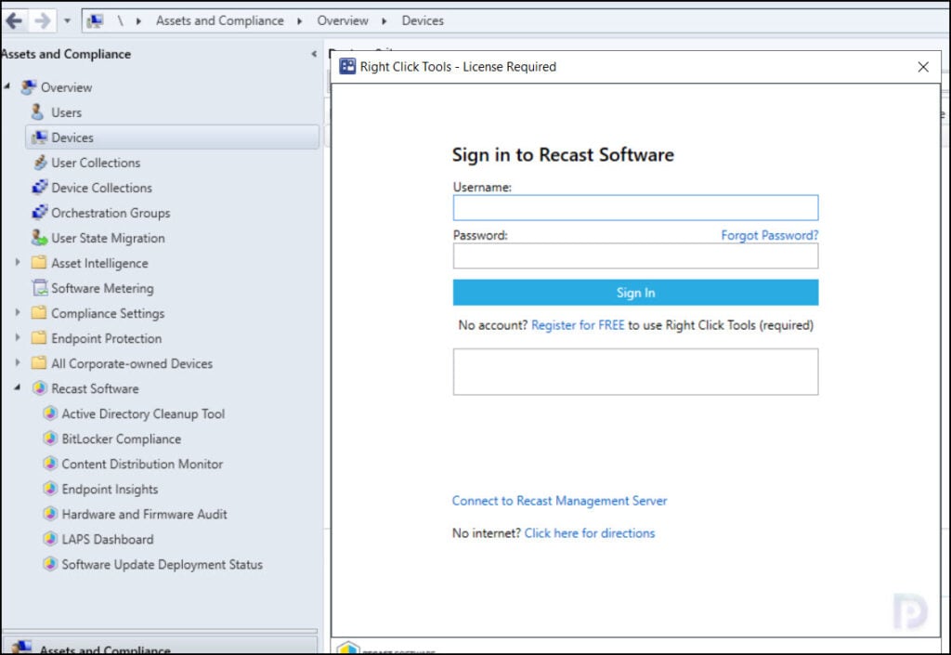Open the Users tree item
Viewport: 951px width, 655px height.
[66, 112]
